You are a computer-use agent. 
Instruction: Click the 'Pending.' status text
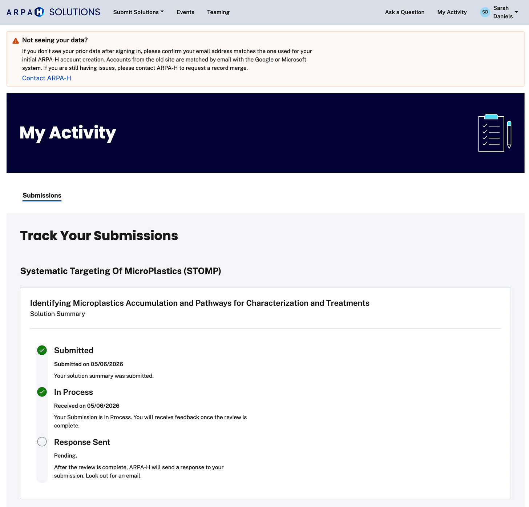pyautogui.click(x=66, y=455)
